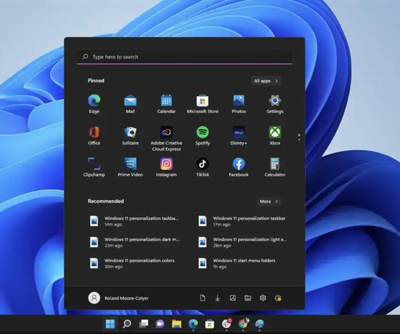Launch the Mail app
This screenshot has width=400, height=334.
(x=130, y=104)
